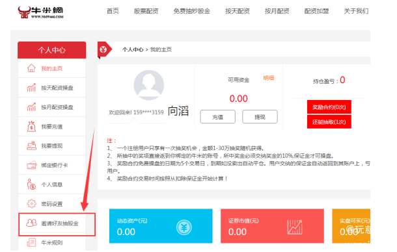Click the 牛米網 bull logo

point(41,12)
